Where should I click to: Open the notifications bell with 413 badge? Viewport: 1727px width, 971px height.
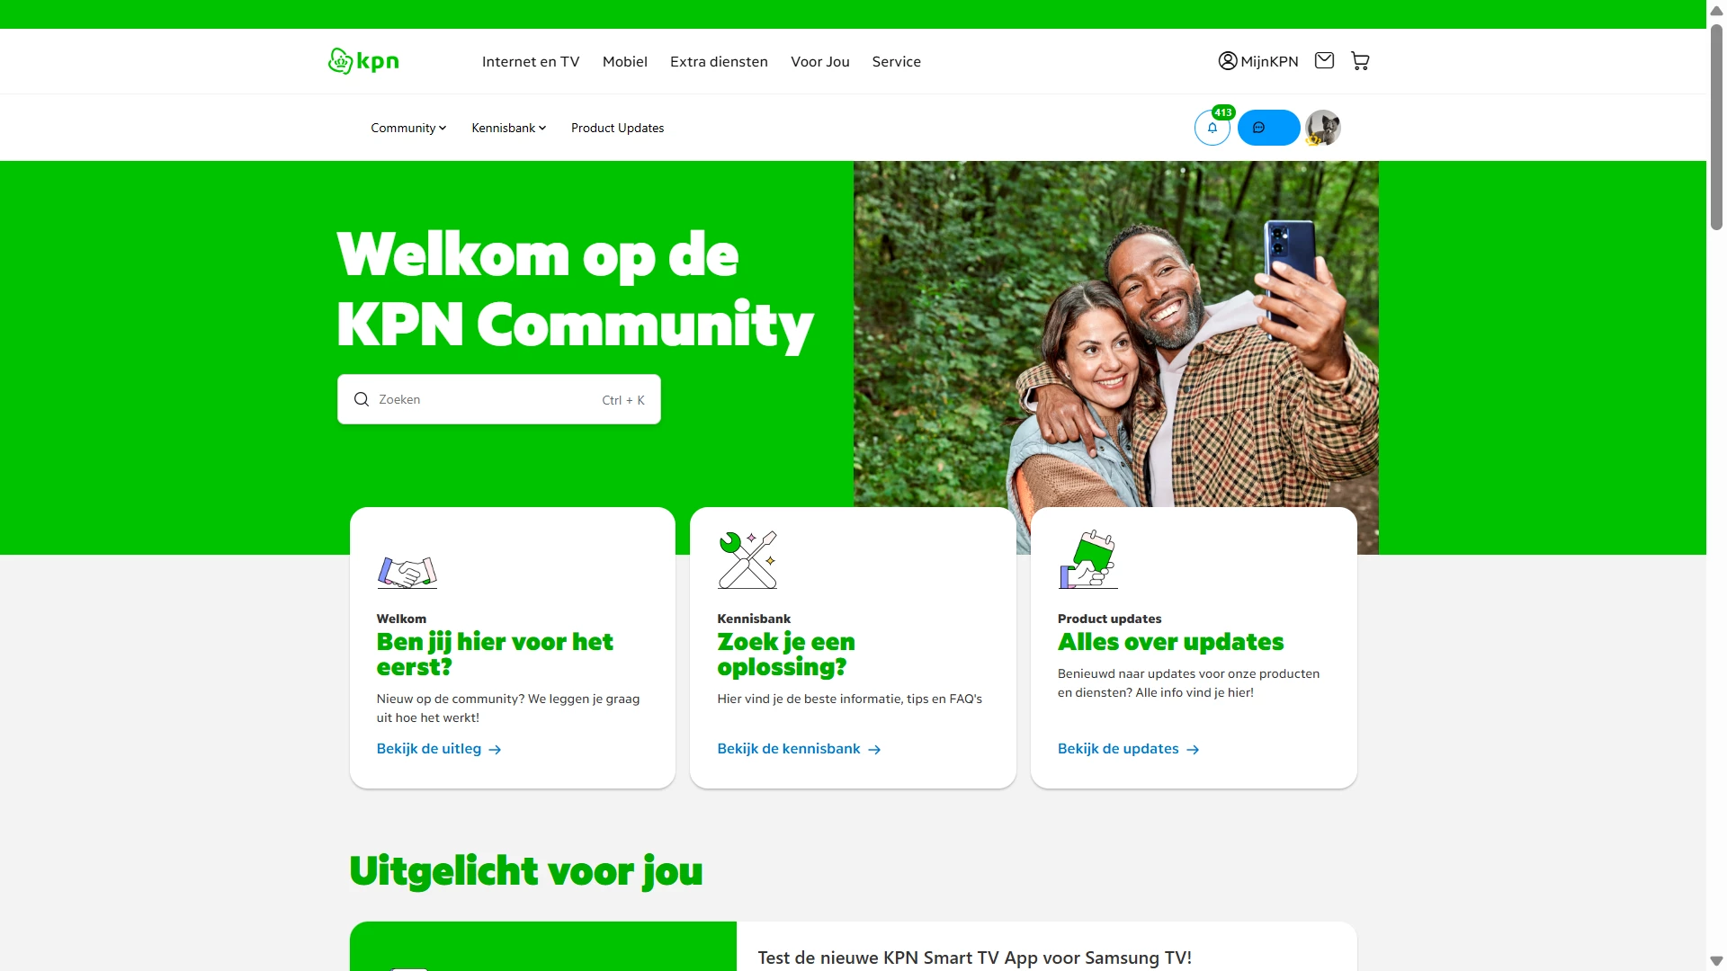(1212, 128)
